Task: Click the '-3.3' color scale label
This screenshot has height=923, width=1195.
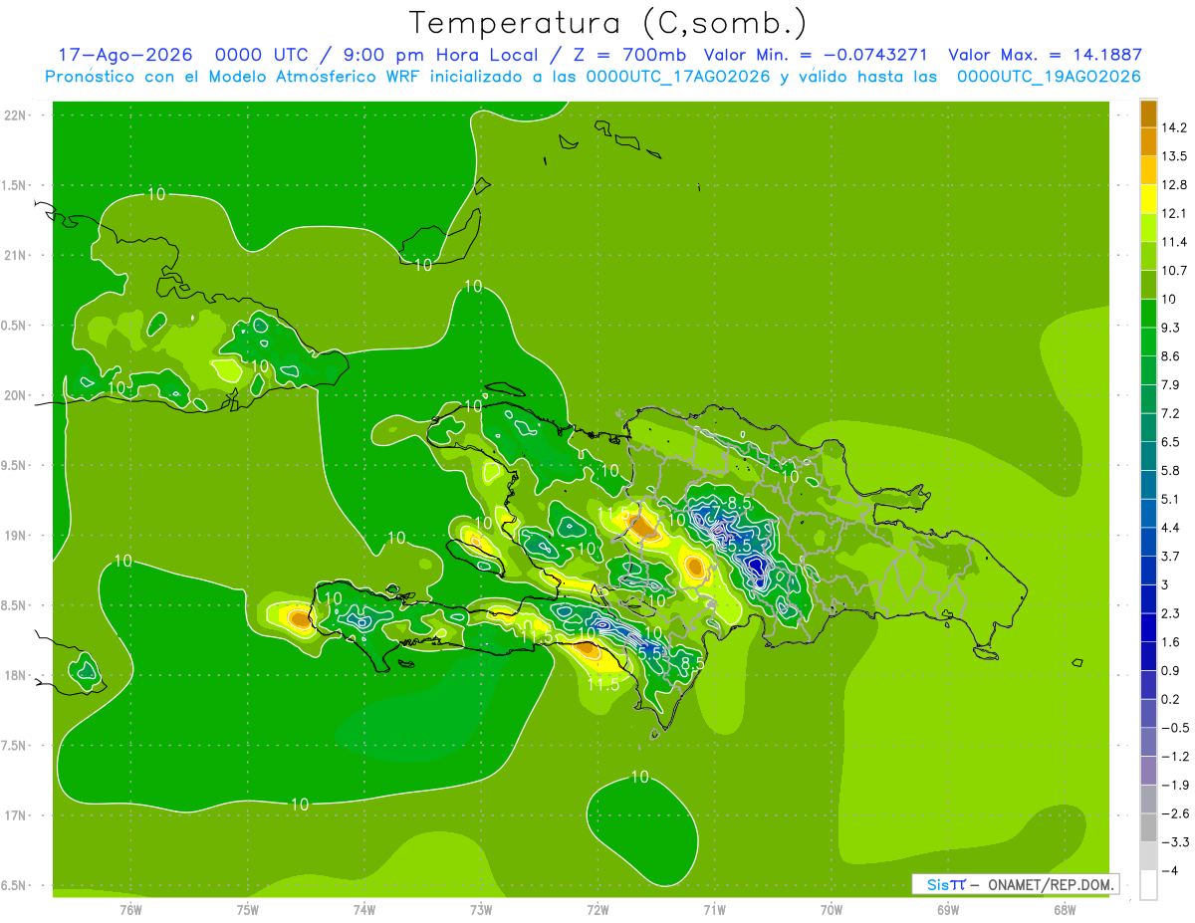Action: coord(1175,843)
